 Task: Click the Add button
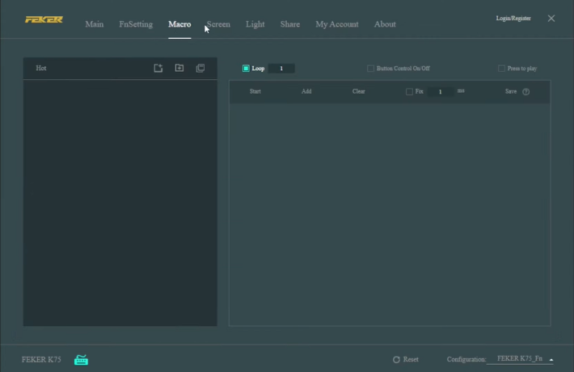[306, 91]
